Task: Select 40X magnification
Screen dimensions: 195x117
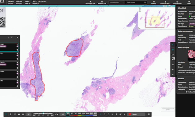Action: (x=87, y=114)
